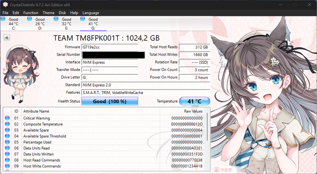Click the status orb for Data Units Written
The width and height of the screenshot is (317, 174).
pos(7,154)
